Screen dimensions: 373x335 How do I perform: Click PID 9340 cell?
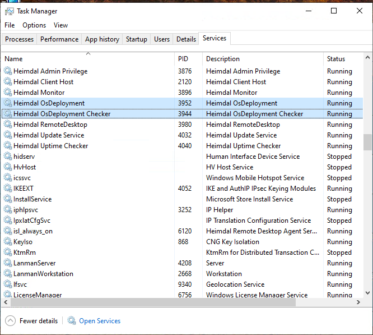coord(185,284)
